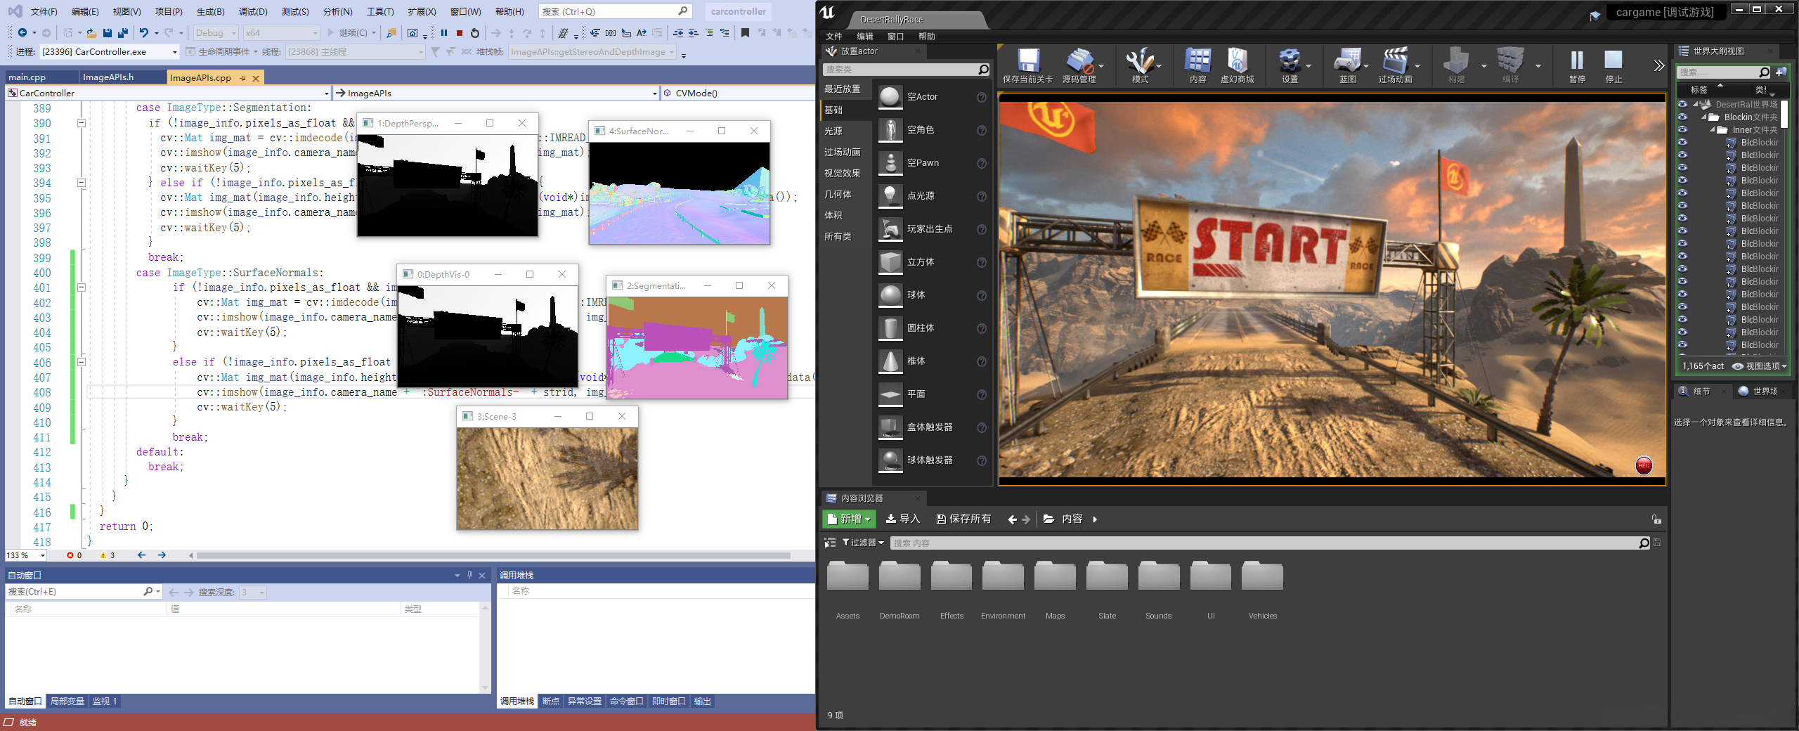Collapse code block at line 390

click(x=82, y=123)
